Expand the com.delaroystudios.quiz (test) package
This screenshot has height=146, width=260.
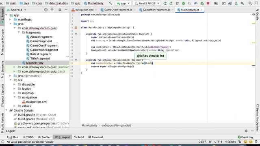coord(15,71)
